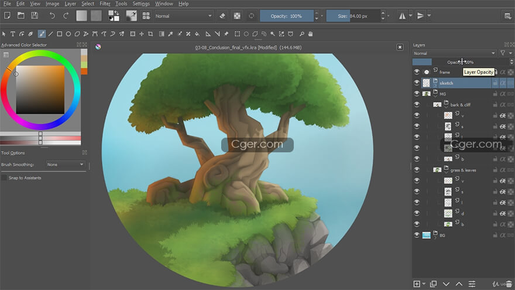Open brush blending mode Normal dropdown
Viewport: 515px width, 290px height.
tap(183, 16)
